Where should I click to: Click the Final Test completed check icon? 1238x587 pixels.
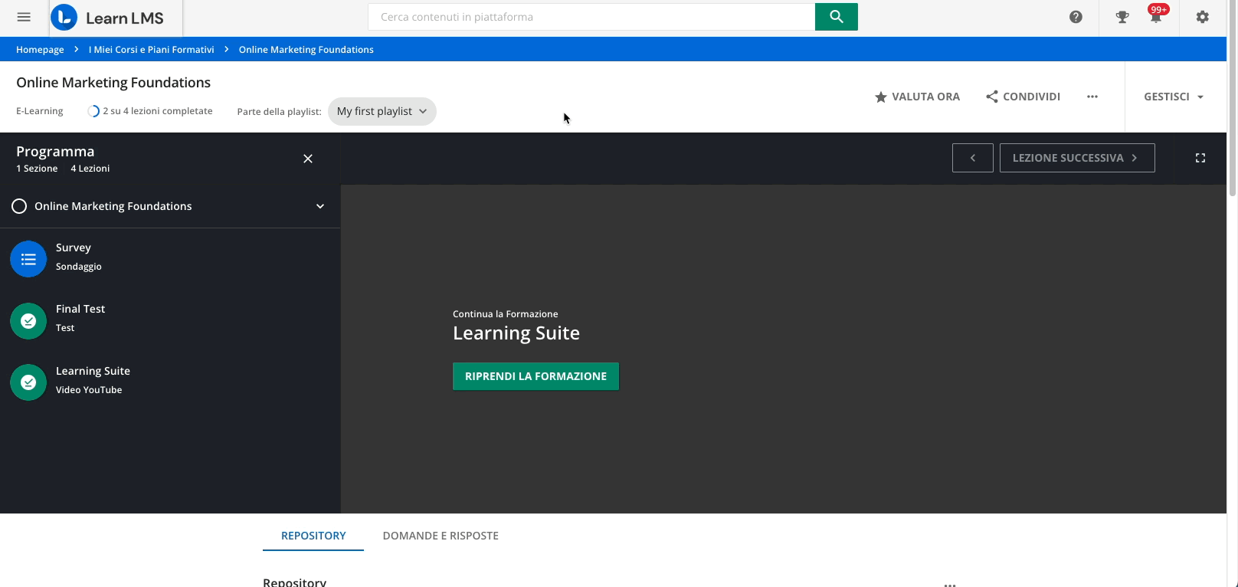coord(28,321)
